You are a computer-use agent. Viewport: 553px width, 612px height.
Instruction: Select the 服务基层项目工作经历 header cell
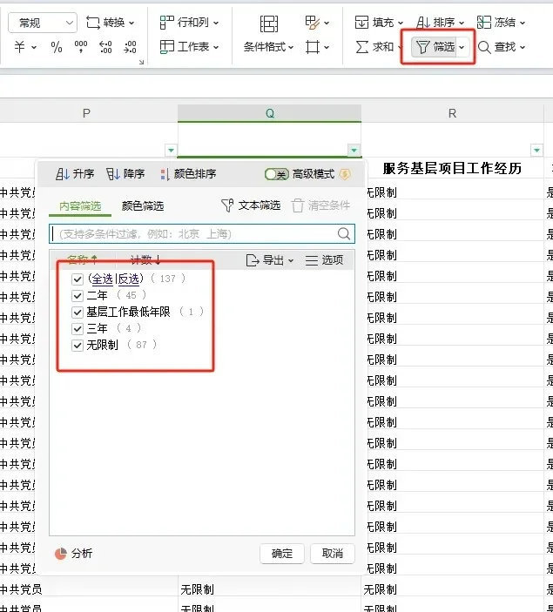[452, 168]
